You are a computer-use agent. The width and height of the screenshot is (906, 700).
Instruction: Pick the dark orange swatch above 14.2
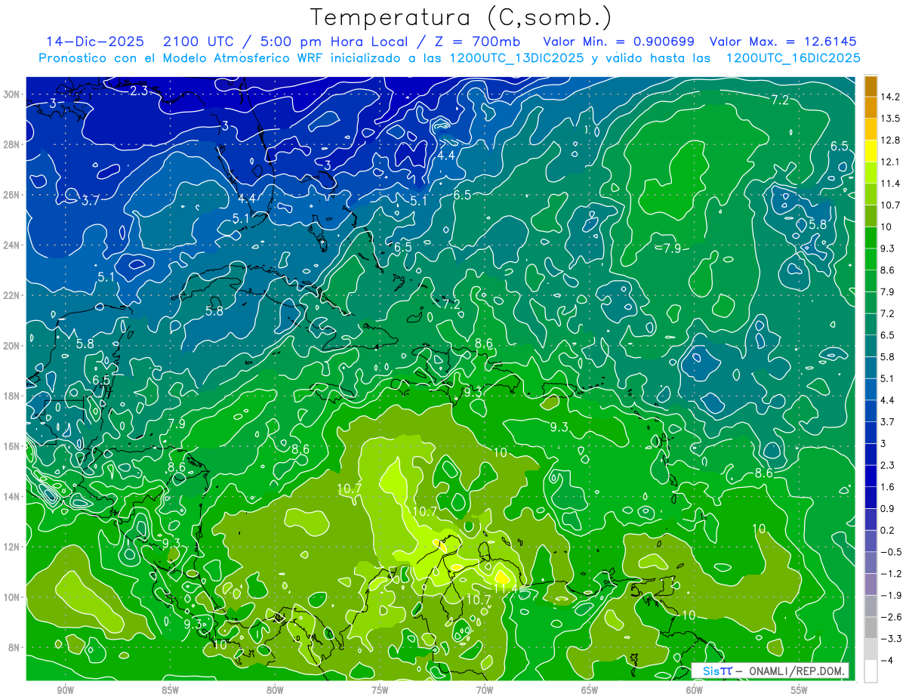click(871, 86)
